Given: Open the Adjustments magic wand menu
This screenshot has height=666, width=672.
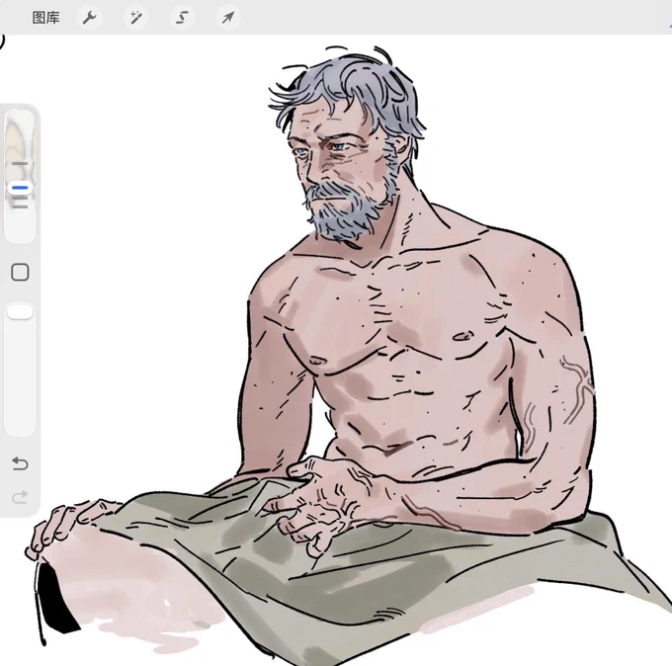Looking at the screenshot, I should click(135, 18).
